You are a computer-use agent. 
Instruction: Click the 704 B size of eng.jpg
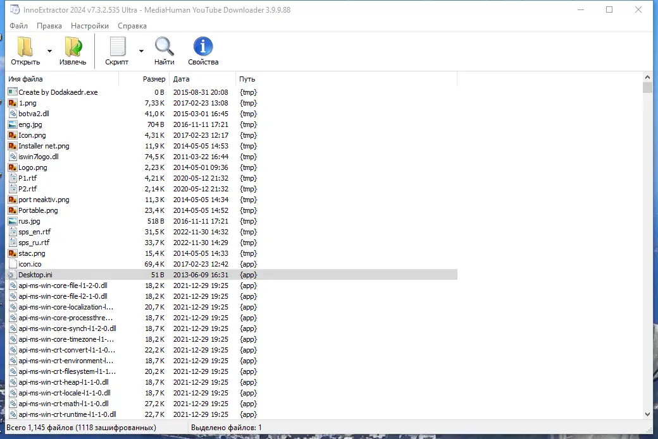click(x=156, y=124)
